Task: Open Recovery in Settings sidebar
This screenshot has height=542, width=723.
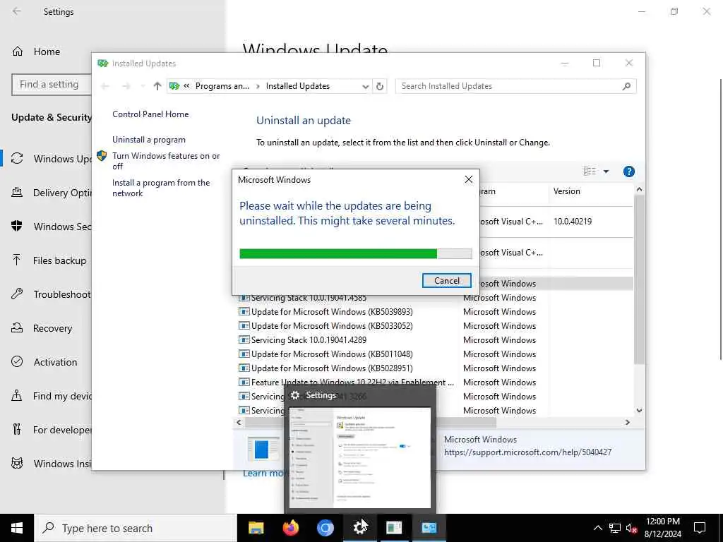Action: 42,329
